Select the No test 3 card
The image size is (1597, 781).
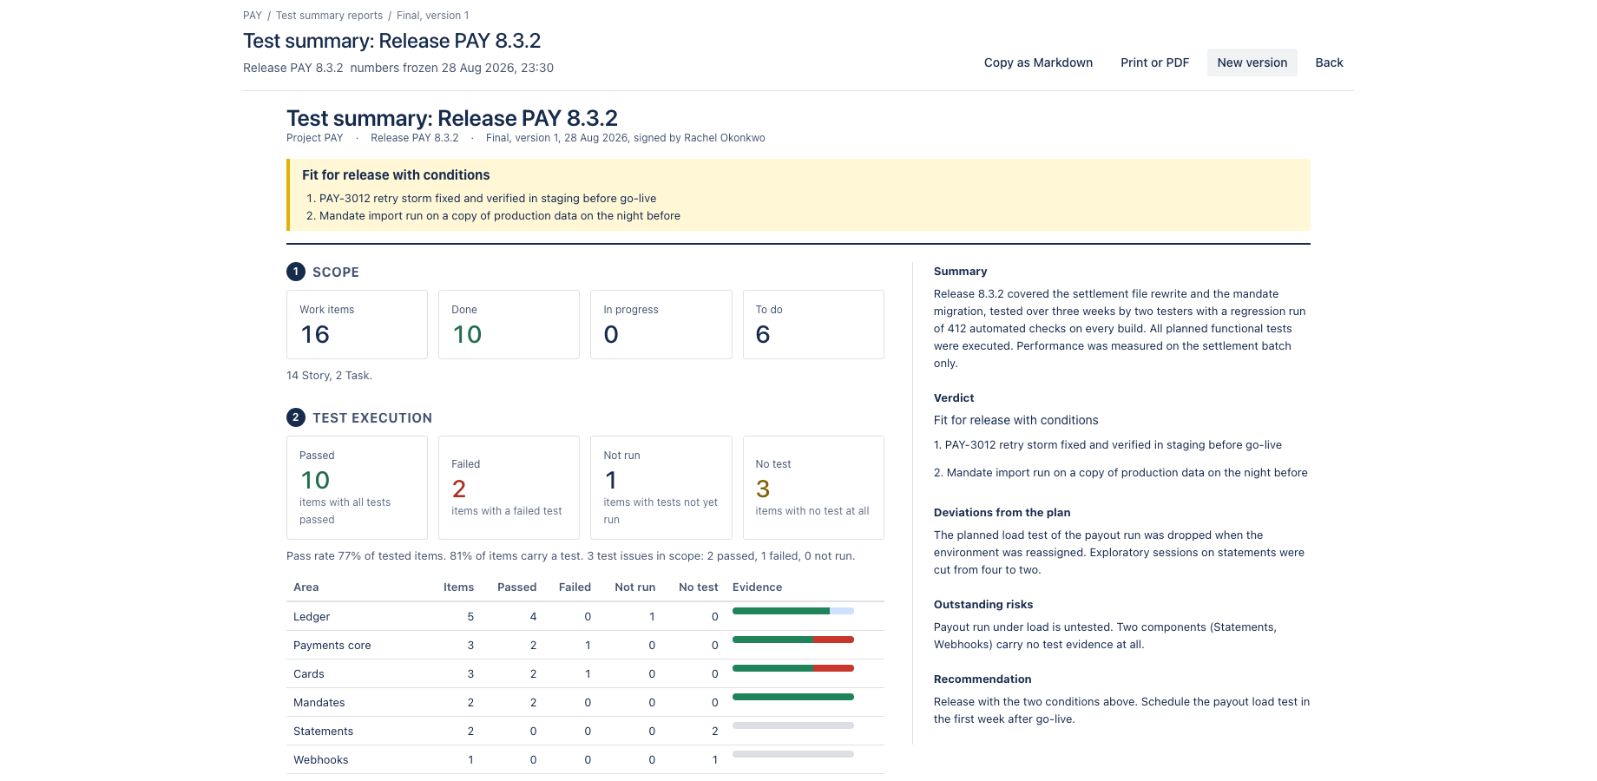813,488
